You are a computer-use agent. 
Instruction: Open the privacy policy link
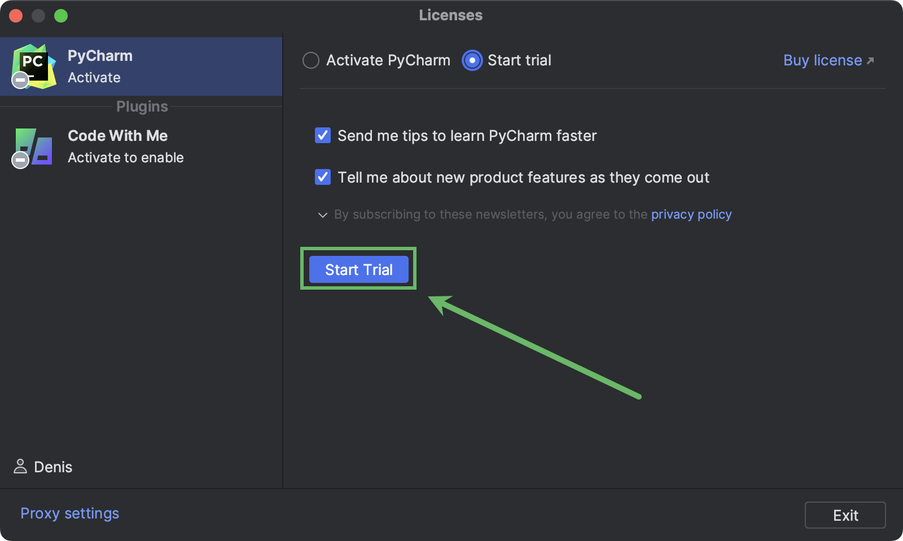pos(691,214)
